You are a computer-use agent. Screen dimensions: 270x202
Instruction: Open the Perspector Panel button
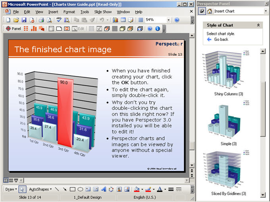click(13, 29)
